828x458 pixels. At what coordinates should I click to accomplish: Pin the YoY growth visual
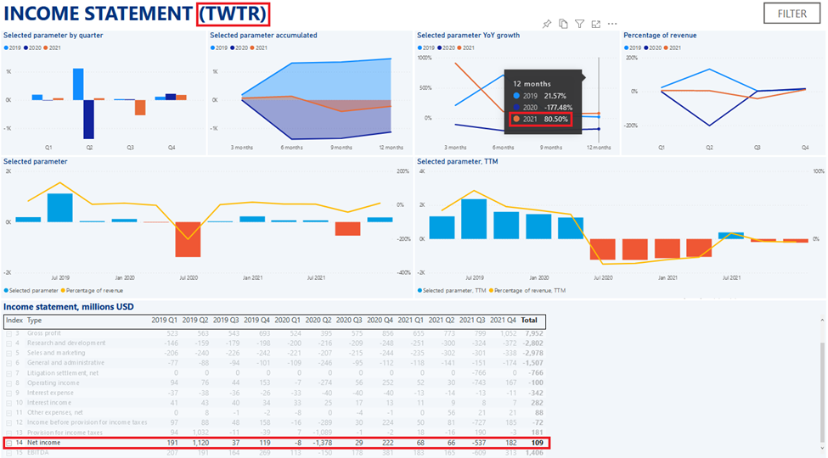click(548, 25)
